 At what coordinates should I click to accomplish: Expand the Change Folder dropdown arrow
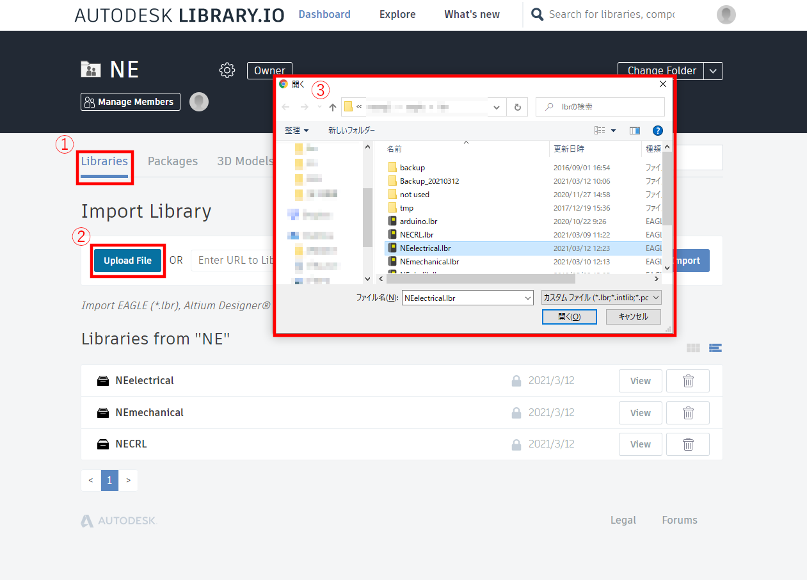714,71
